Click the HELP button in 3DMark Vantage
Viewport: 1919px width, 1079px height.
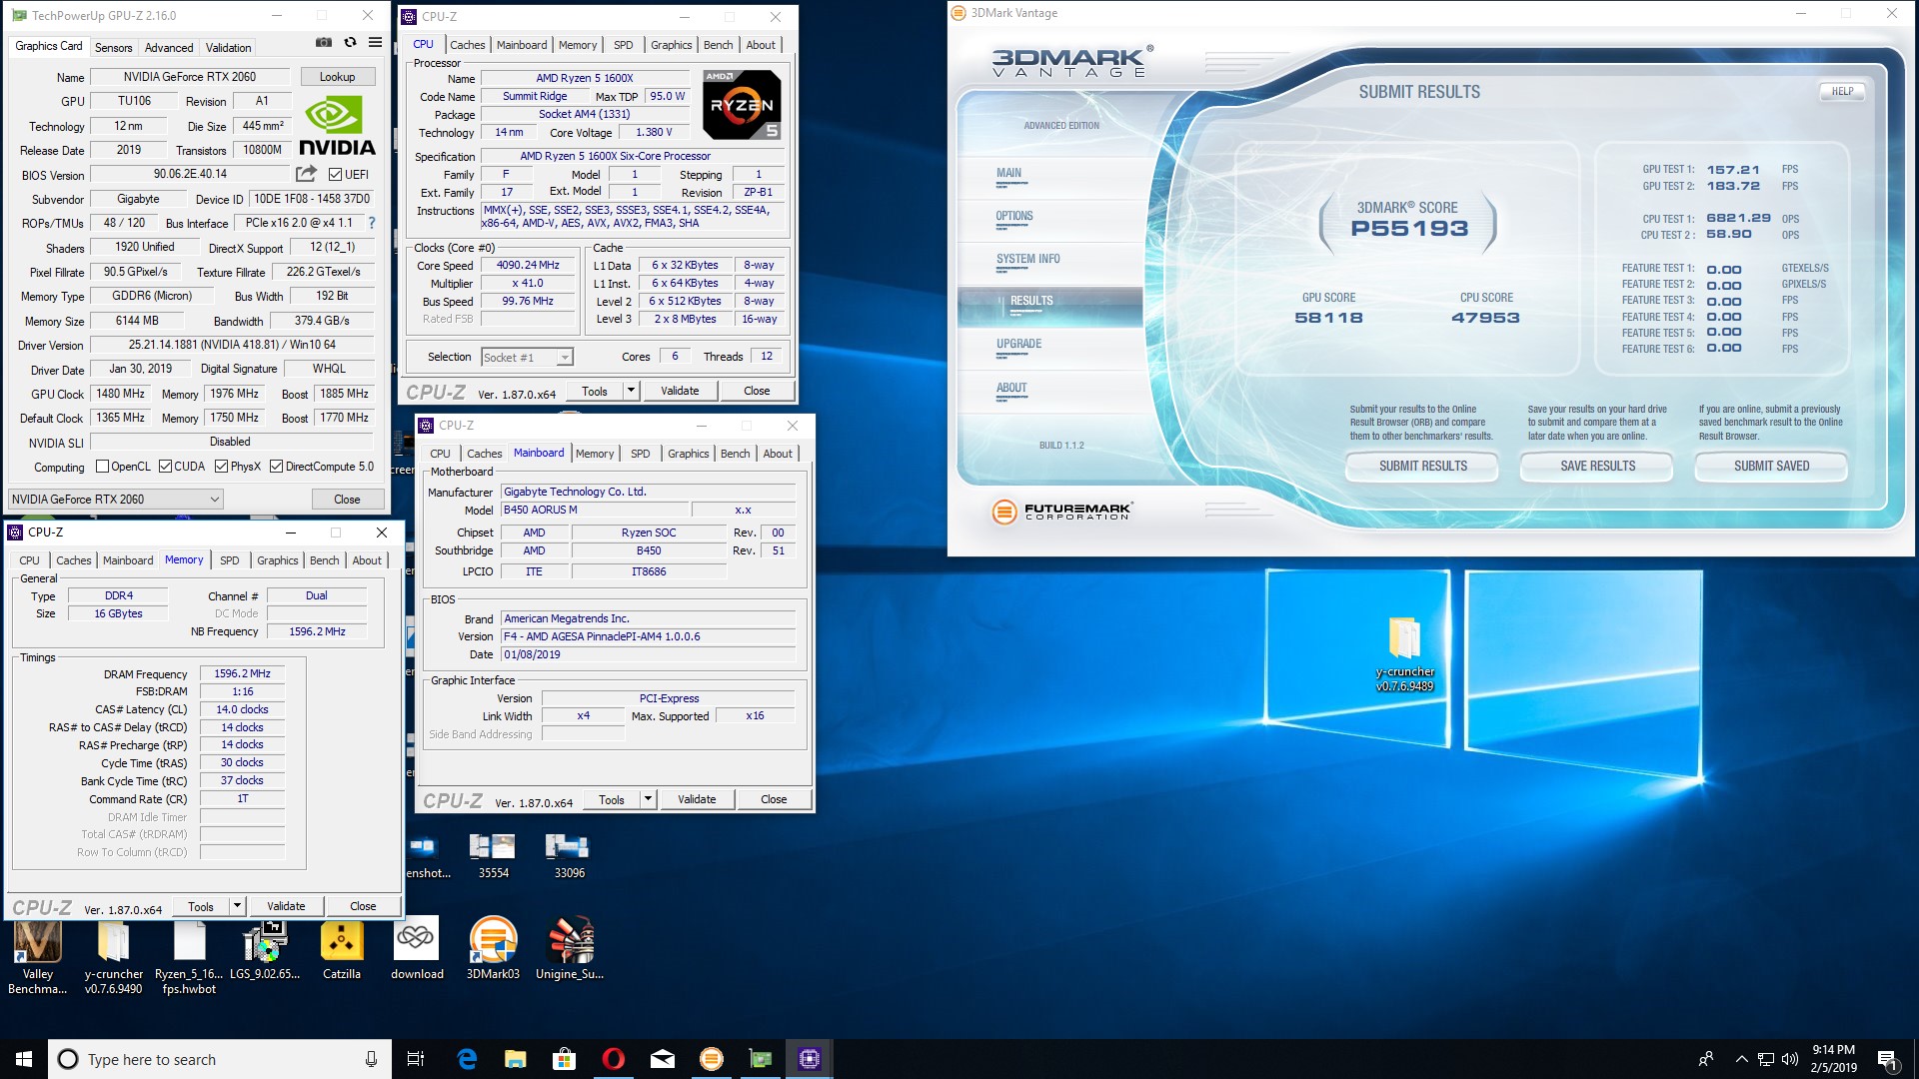(x=1842, y=91)
